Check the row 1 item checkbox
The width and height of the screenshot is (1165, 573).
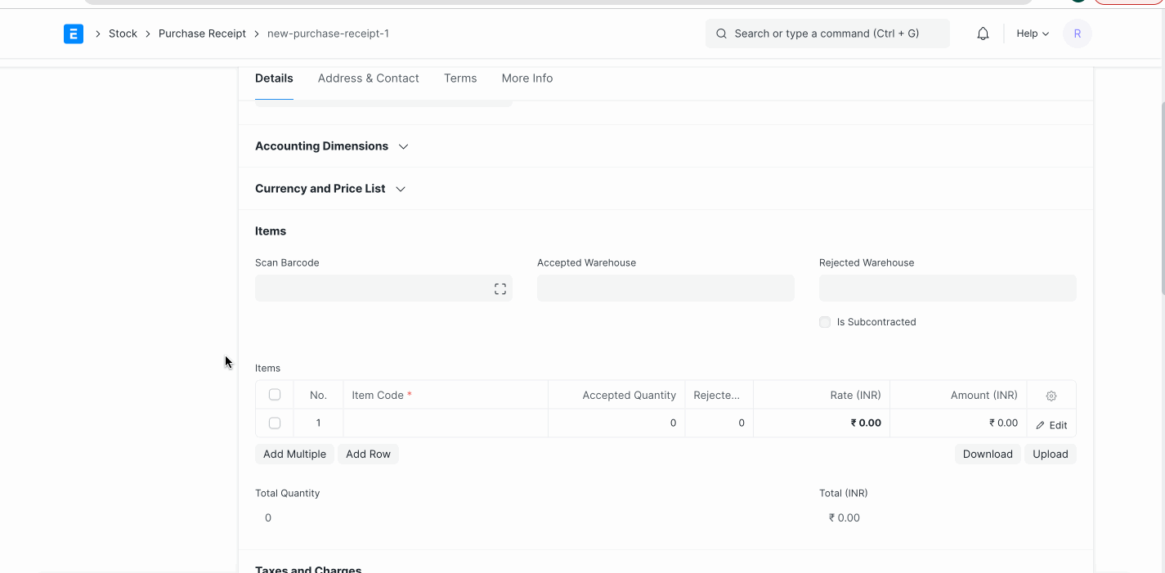(275, 423)
